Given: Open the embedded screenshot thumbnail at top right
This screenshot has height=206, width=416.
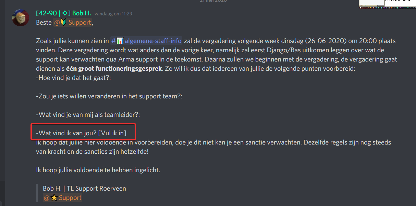Looking at the screenshot, I should coord(387,4).
